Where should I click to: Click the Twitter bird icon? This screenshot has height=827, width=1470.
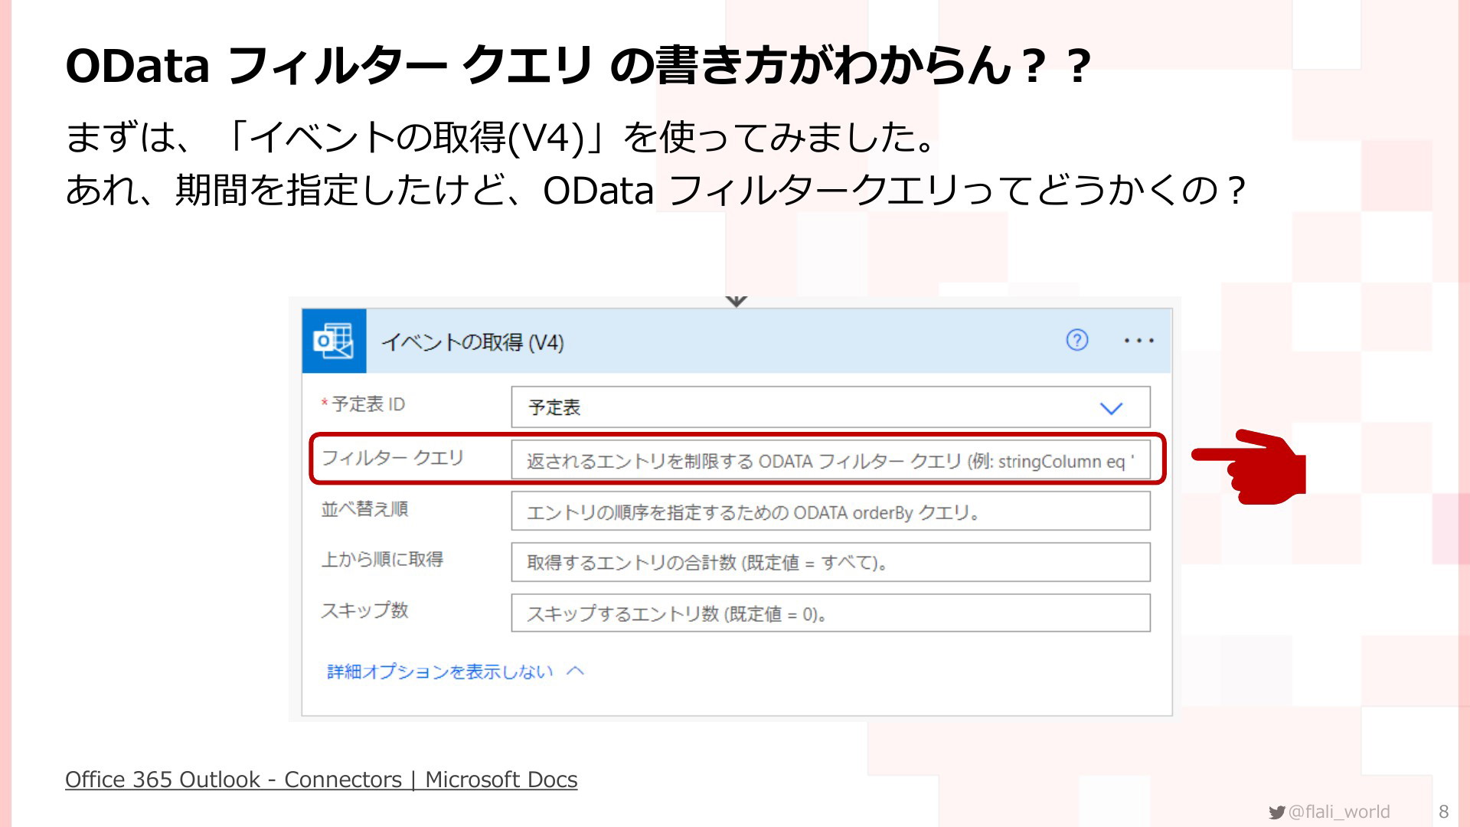tap(1276, 812)
